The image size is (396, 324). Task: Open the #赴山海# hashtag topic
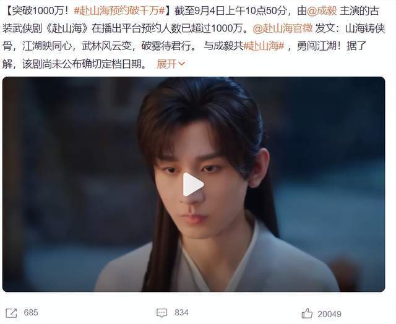click(x=264, y=46)
